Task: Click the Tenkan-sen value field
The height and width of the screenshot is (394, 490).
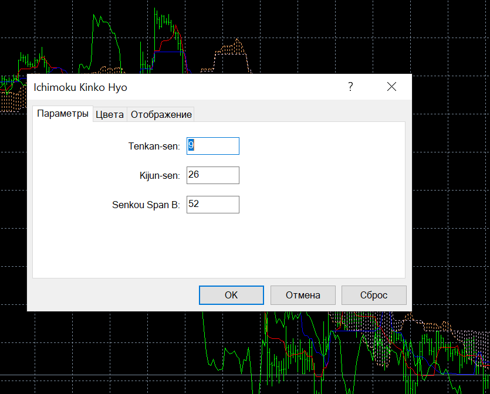Action: 212,146
